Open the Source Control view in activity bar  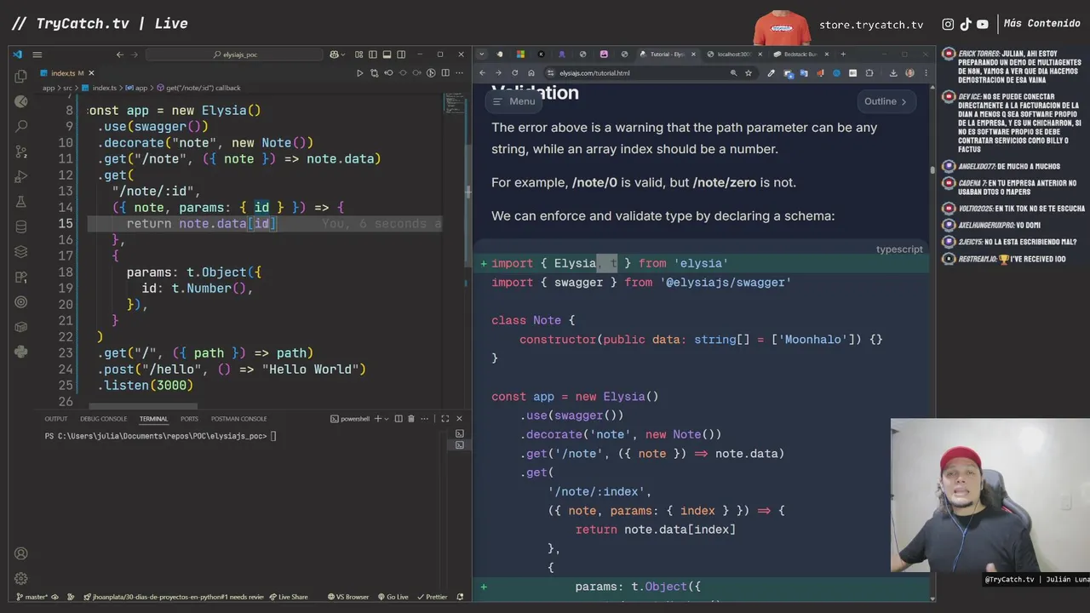(20, 152)
